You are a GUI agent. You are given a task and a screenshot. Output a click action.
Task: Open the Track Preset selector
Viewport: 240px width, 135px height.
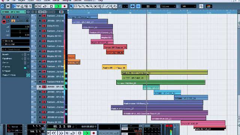point(15,49)
